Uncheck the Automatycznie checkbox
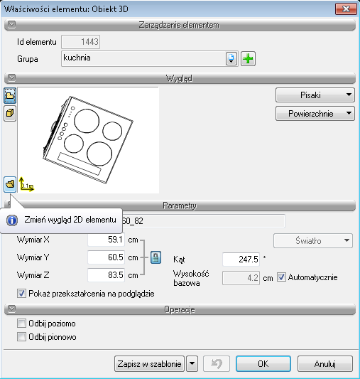Screen dimensions: 360x379 pos(281,277)
